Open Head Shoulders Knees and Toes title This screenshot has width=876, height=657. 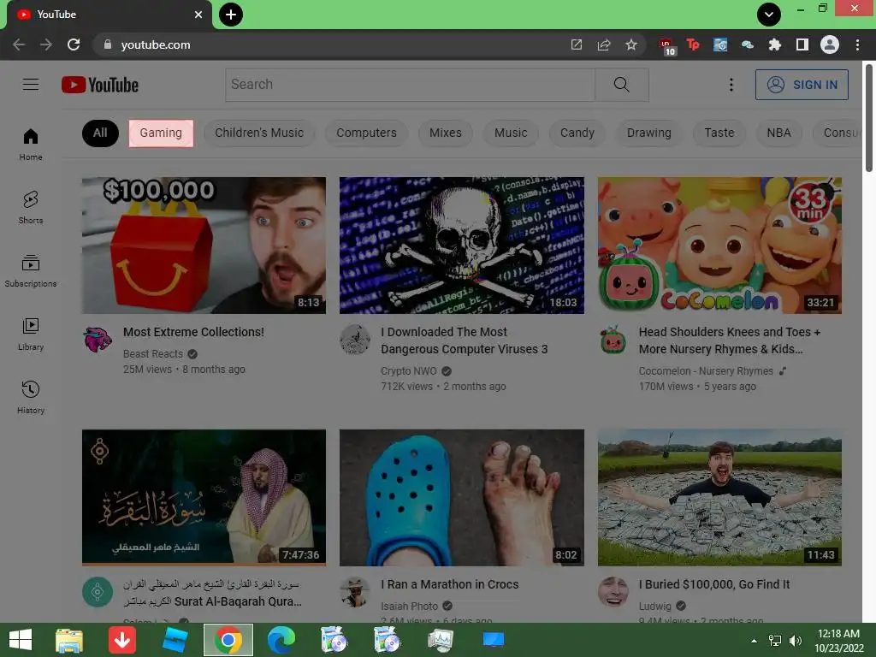[730, 340]
